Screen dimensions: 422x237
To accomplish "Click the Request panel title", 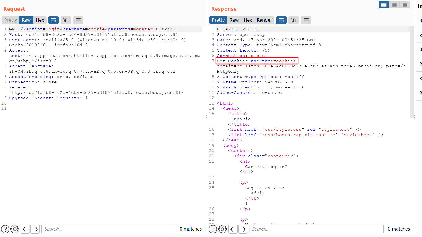I will pos(14,9).
